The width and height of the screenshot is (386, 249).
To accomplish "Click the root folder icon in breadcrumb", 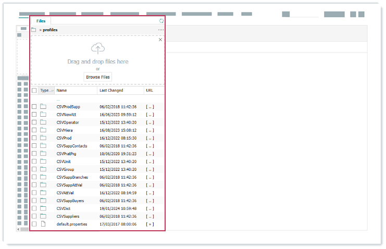I will [x=34, y=30].
